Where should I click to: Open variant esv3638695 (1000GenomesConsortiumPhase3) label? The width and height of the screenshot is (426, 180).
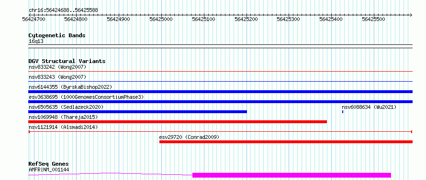tap(86, 97)
